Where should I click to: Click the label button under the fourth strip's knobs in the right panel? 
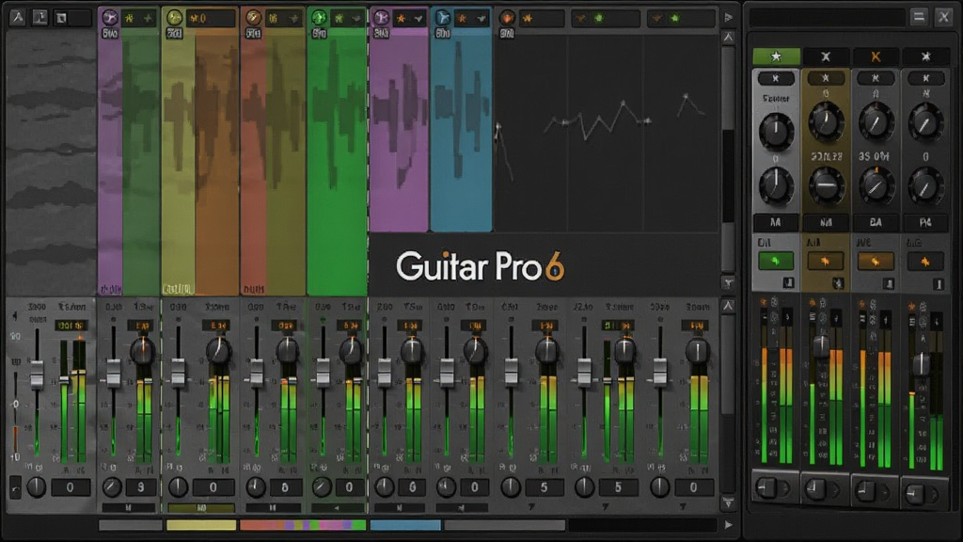[x=925, y=222]
